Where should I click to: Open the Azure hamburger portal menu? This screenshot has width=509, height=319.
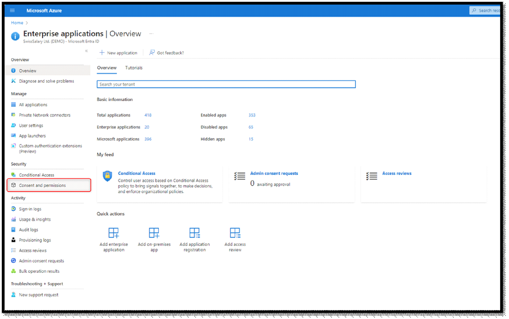[12, 10]
